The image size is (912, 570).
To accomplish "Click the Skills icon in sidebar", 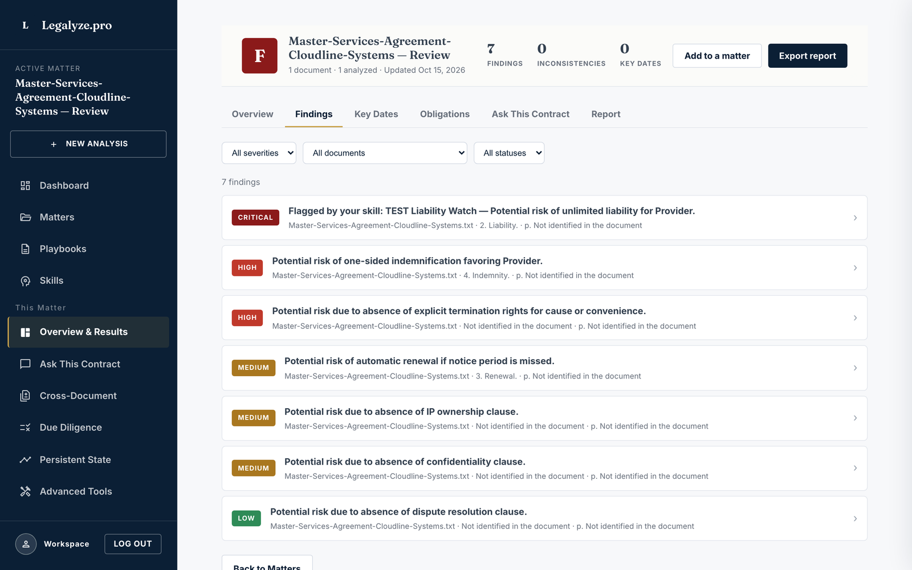I will point(25,281).
